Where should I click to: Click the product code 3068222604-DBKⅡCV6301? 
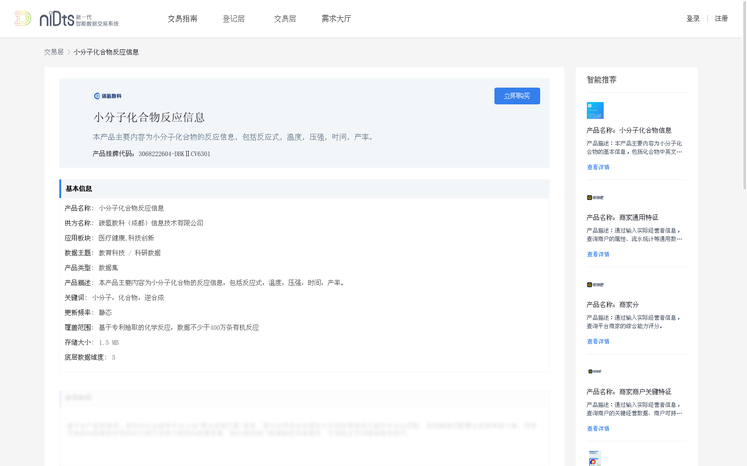point(175,154)
